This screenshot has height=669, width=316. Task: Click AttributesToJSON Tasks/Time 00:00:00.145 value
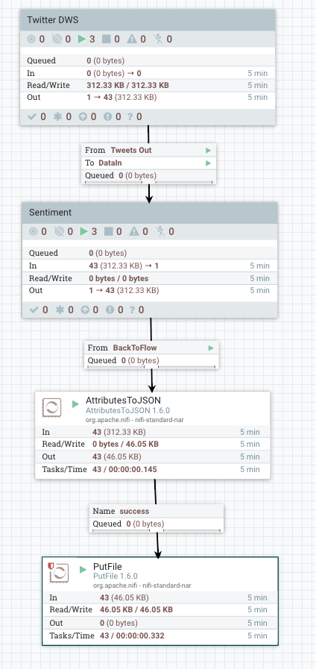[x=124, y=469]
